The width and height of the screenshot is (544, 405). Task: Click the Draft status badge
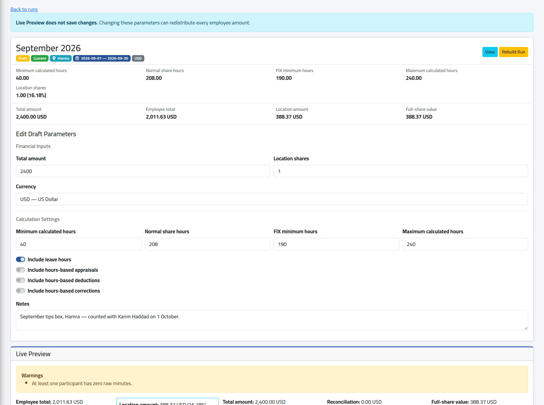[x=23, y=58]
